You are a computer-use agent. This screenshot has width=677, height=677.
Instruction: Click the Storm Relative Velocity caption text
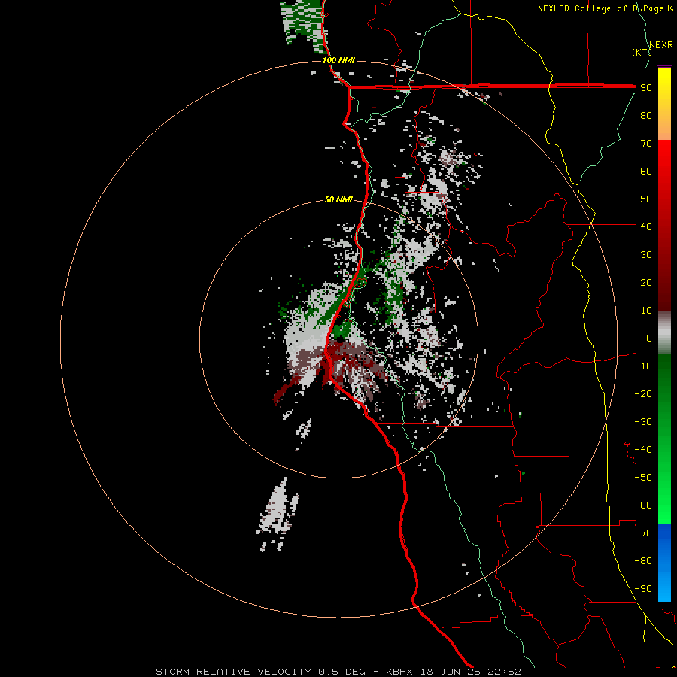coord(233,672)
